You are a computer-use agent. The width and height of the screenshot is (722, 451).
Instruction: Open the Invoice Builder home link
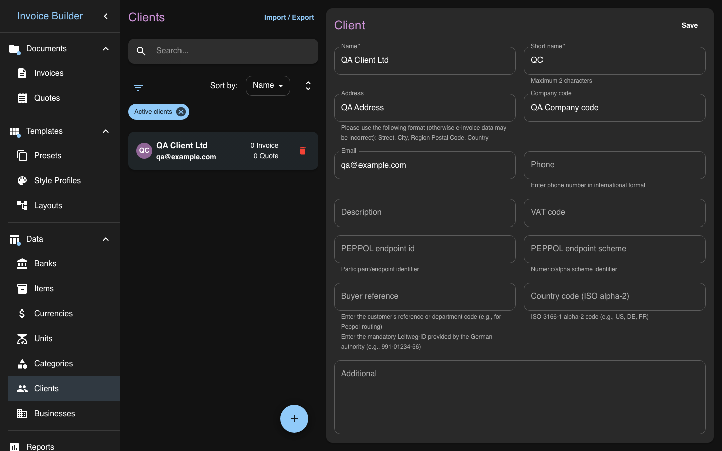pyautogui.click(x=50, y=16)
